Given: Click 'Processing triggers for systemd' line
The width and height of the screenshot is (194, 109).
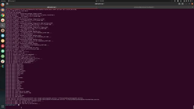Looking at the screenshot, I should coord(25,101).
